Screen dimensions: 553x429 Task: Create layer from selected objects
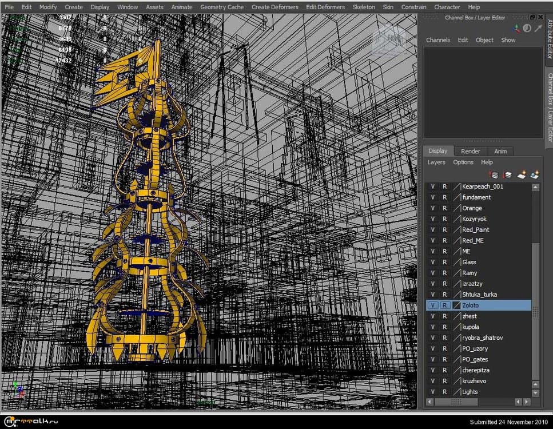(535, 174)
